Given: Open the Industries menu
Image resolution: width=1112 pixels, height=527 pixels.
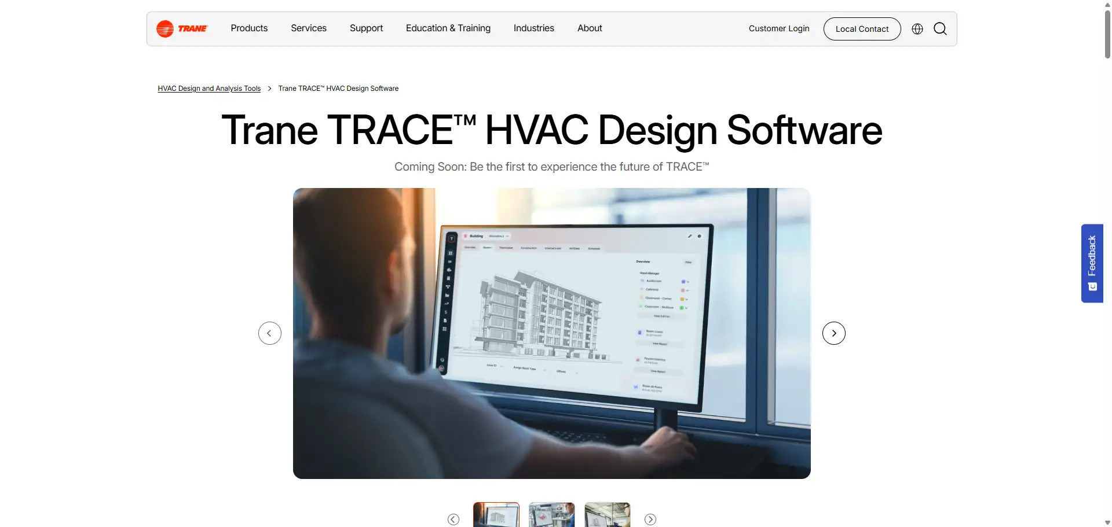Looking at the screenshot, I should pos(534,28).
